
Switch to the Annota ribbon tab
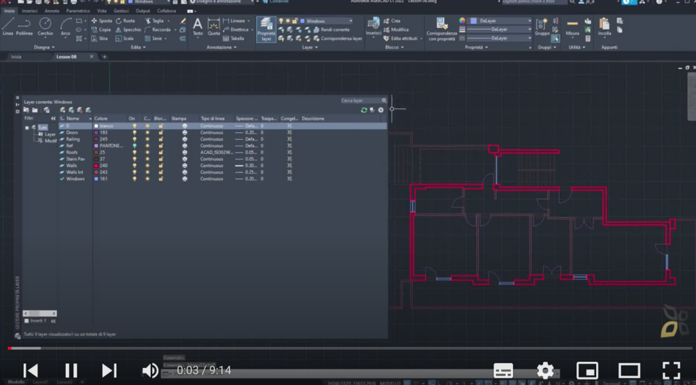[52, 11]
